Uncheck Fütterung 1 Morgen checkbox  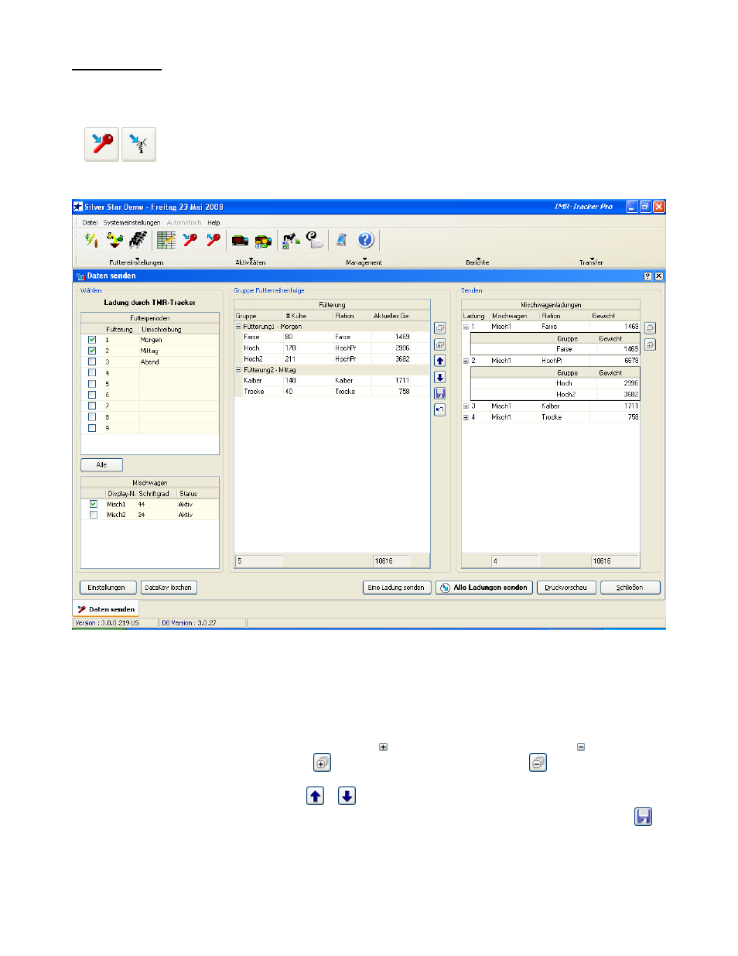[x=92, y=340]
